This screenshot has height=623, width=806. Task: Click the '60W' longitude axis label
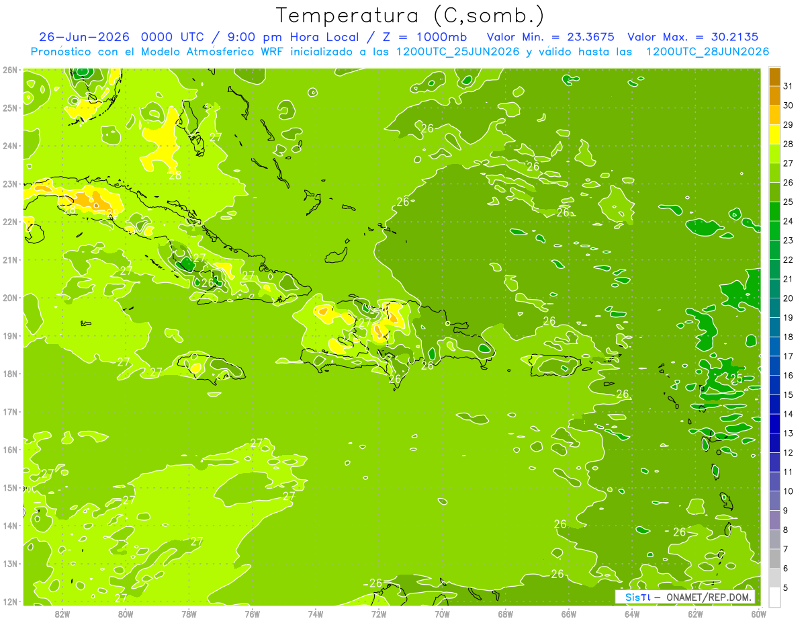759,614
